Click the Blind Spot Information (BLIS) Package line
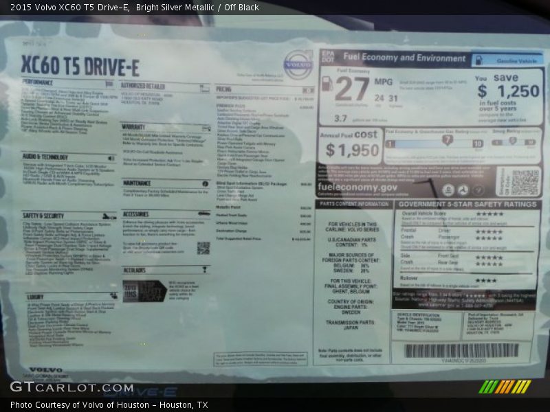Screen dimensions: 550x412 pos(264,184)
